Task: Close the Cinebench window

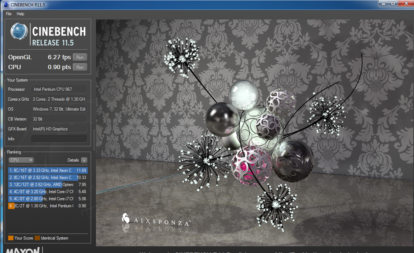Action: [406, 4]
